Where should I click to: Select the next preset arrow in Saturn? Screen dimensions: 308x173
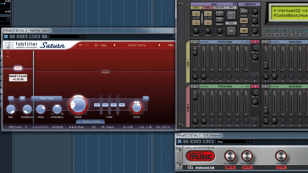(x=159, y=45)
